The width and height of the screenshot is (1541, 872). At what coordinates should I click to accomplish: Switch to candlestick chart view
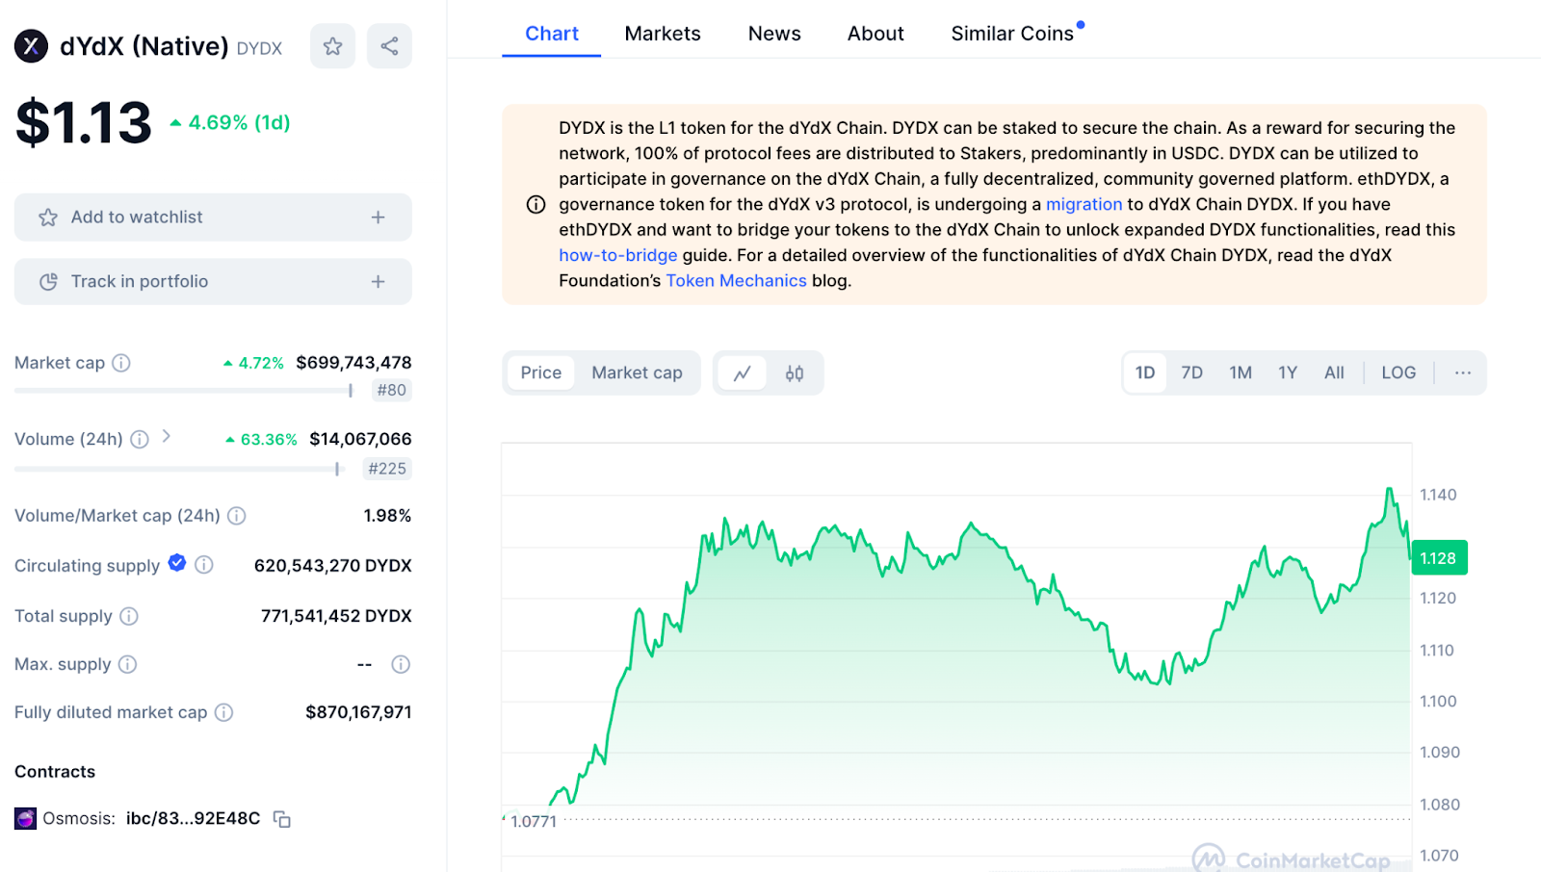[795, 373]
